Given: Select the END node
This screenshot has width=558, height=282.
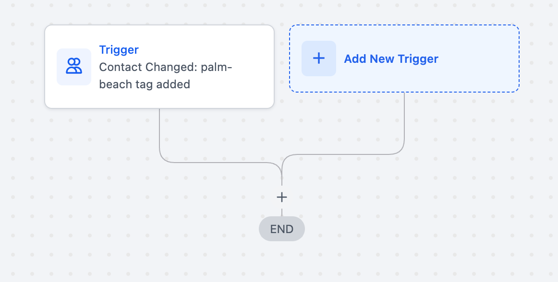Looking at the screenshot, I should (x=282, y=229).
